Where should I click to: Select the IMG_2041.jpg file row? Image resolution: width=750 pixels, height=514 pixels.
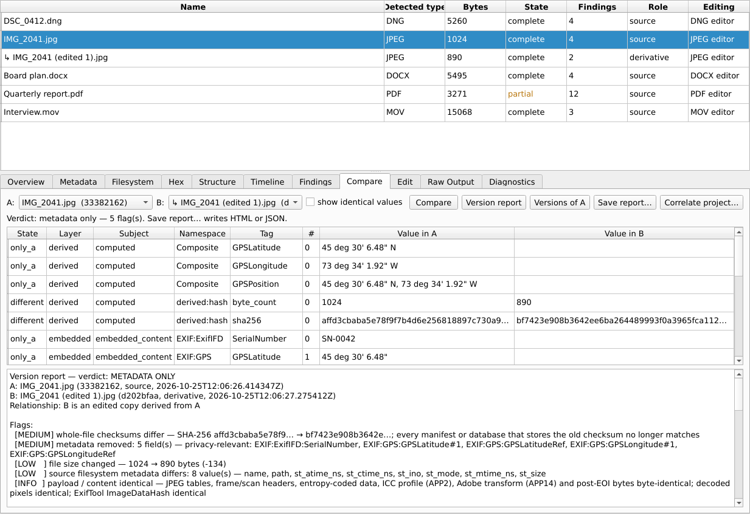(x=375, y=39)
